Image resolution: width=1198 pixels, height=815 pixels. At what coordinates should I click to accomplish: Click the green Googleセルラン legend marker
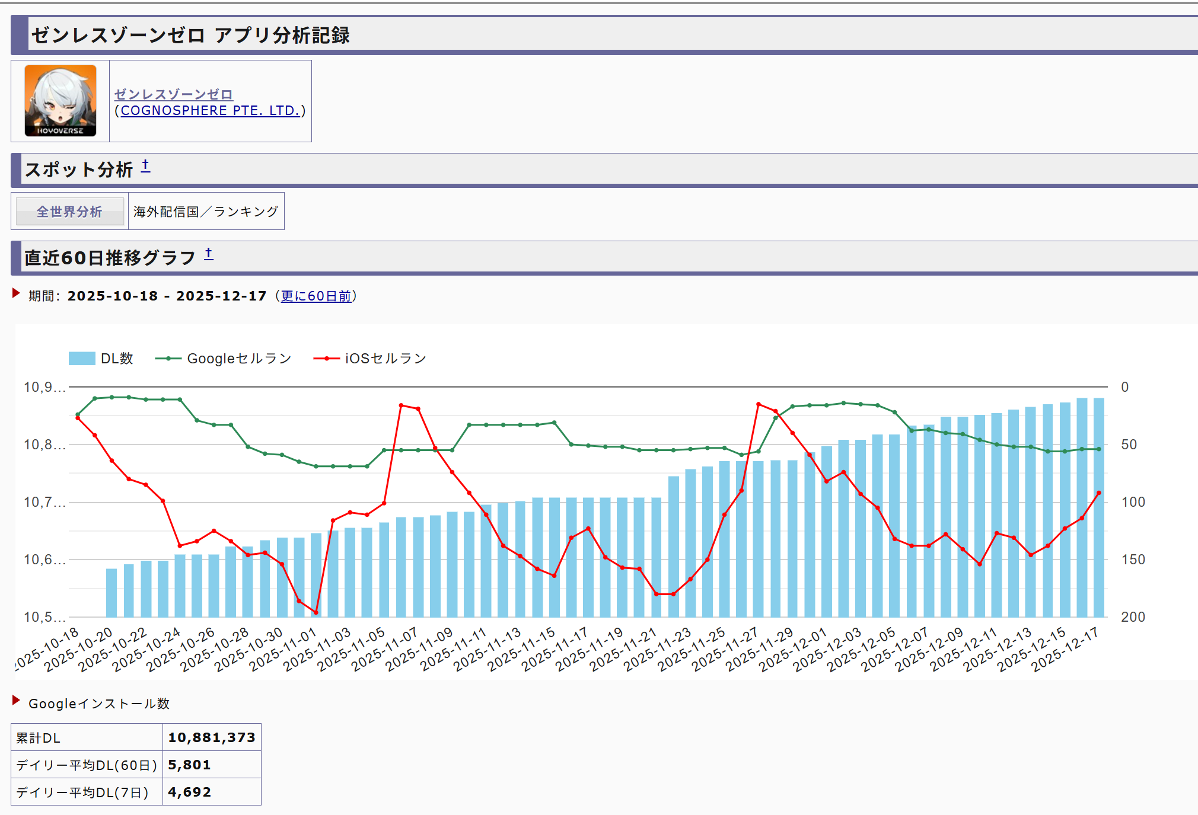[x=168, y=359]
